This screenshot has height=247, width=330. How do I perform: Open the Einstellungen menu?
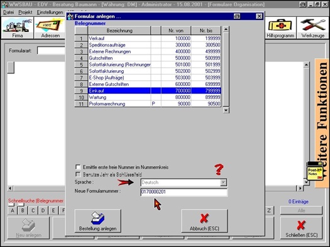point(50,13)
